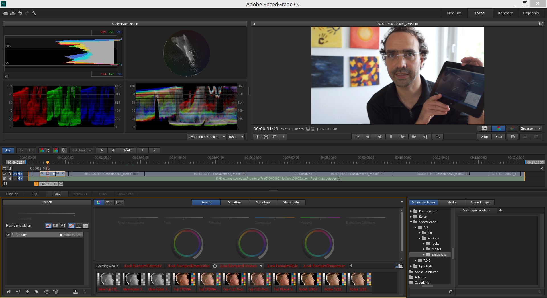Enable Automatisch keyframing
547x298 pixels.
(83, 150)
